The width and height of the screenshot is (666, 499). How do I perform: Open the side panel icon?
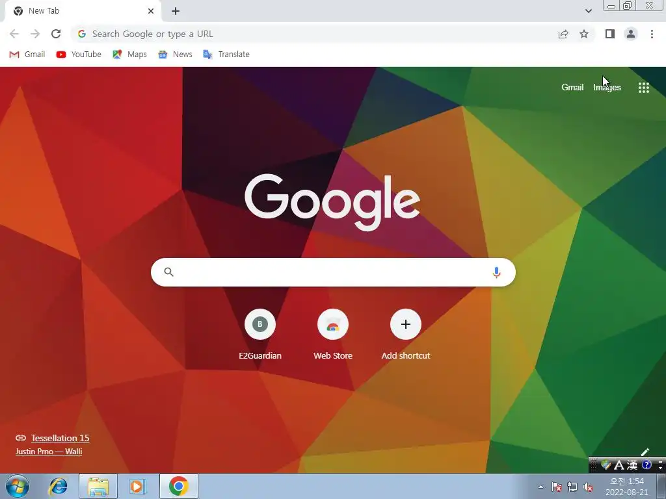pos(610,34)
